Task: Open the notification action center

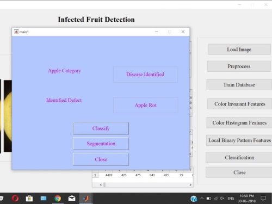Action: (263, 199)
